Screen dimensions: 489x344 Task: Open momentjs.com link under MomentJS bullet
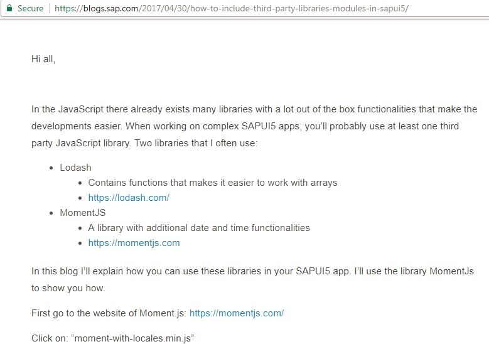[134, 243]
